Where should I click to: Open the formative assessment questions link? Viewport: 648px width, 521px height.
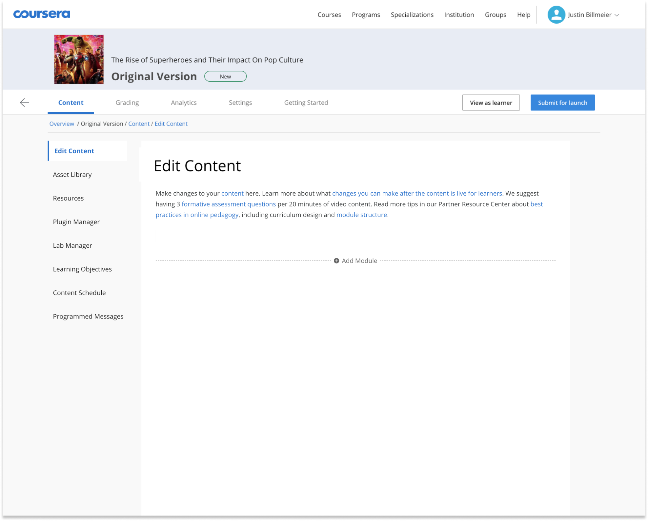(229, 204)
